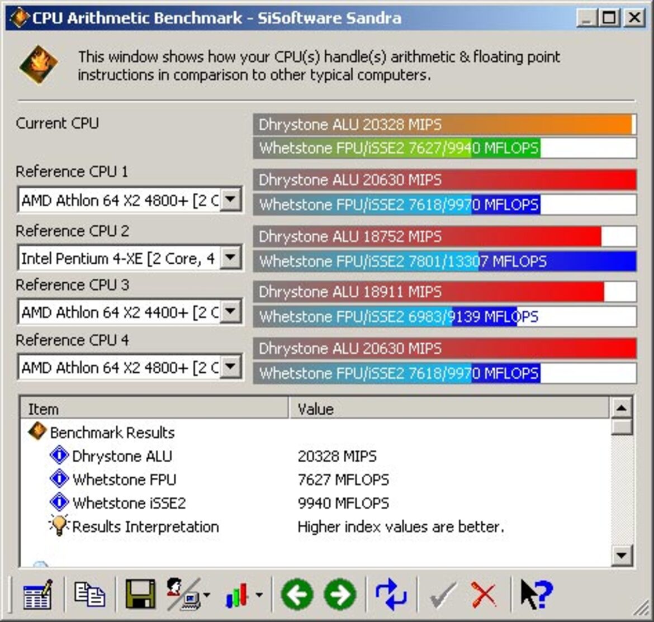654x622 pixels.
Task: Click the red X cancel icon
Action: point(484,595)
